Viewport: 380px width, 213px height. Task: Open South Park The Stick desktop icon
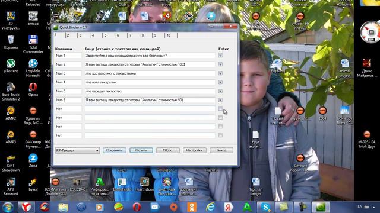tap(167, 186)
